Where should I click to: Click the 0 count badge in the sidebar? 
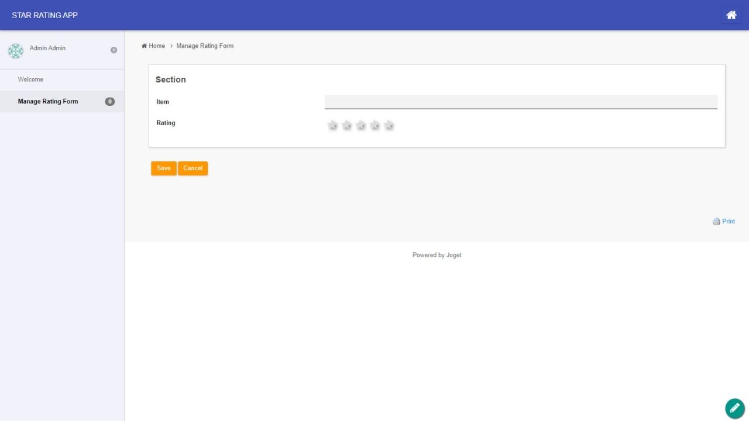pyautogui.click(x=109, y=102)
